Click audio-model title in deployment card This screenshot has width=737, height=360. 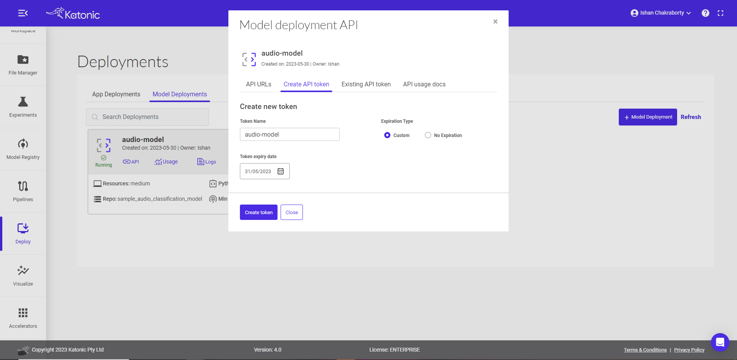(143, 140)
